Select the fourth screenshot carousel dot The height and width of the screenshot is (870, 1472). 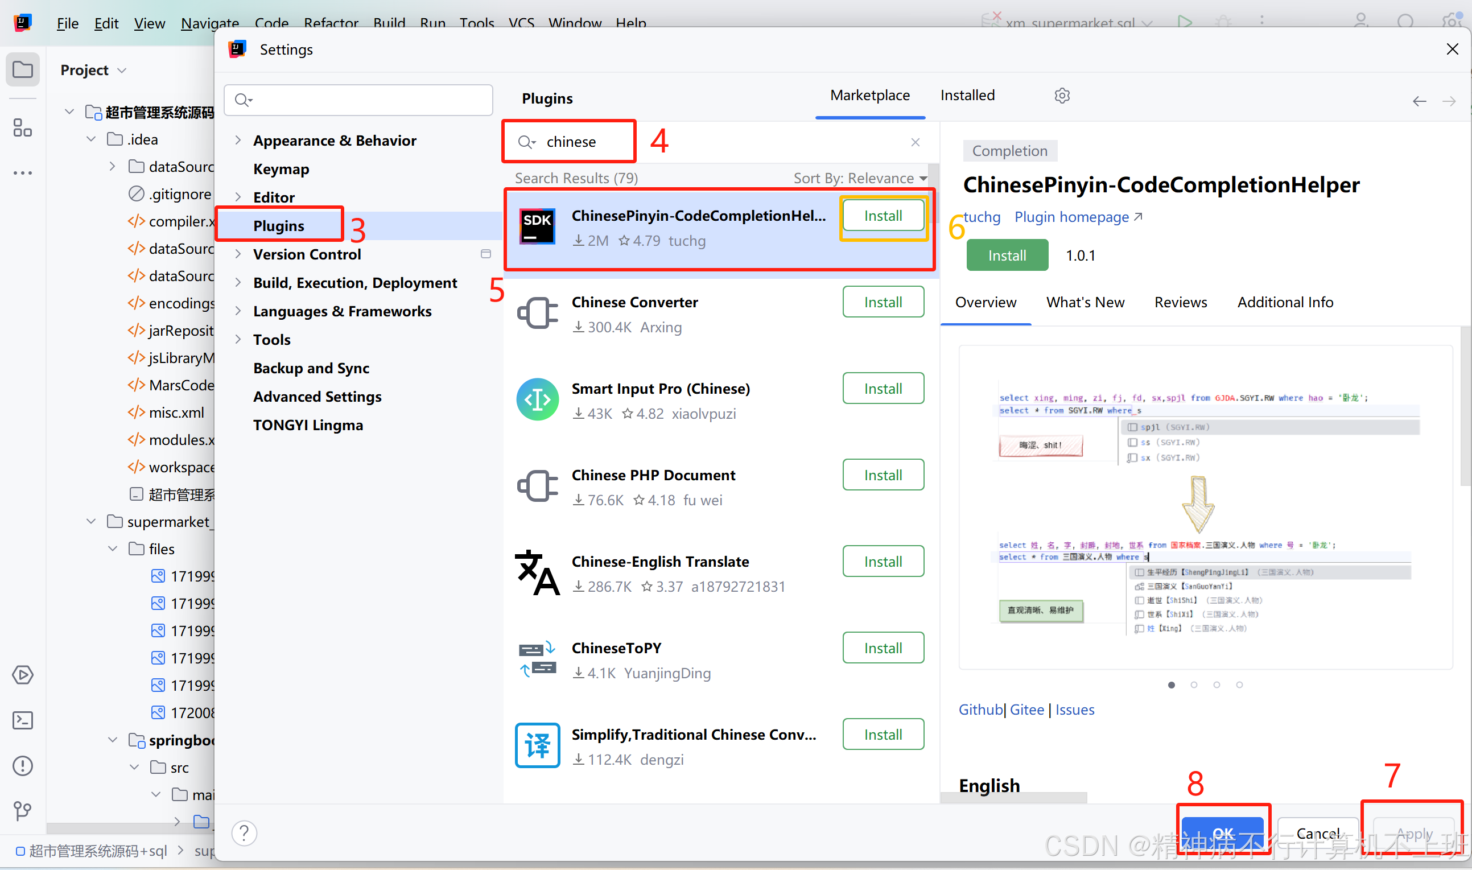click(x=1239, y=685)
